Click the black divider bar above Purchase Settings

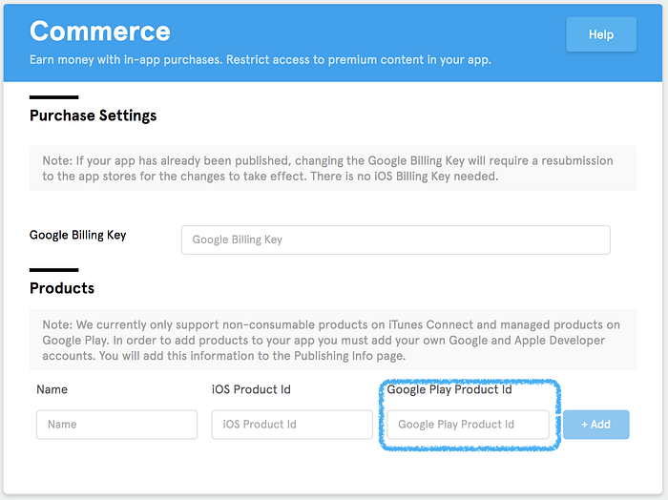click(x=53, y=97)
